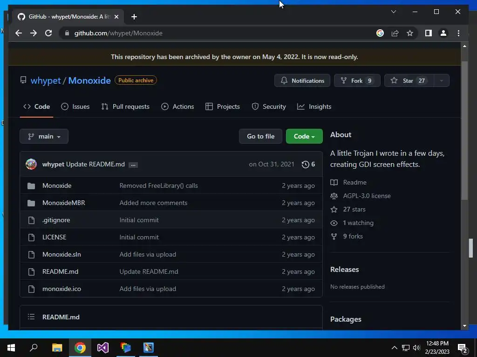Click the forks icon in About
This screenshot has width=477, height=357.
coord(334,237)
